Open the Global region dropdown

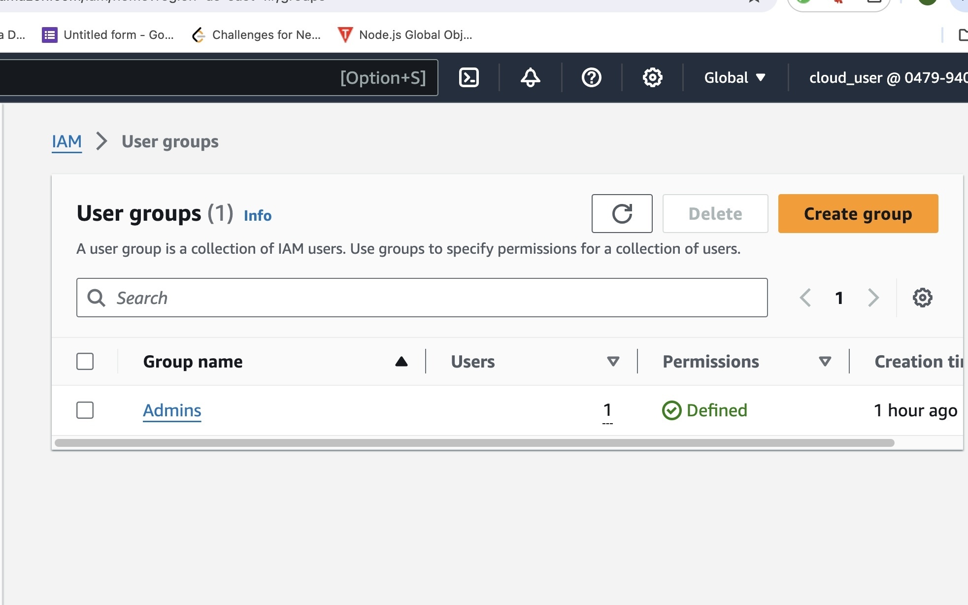click(x=734, y=77)
